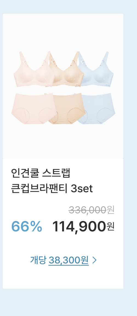The width and height of the screenshot is (137, 316).
Task: Open product title 인견쿨 스트랩
Action: coord(41,174)
